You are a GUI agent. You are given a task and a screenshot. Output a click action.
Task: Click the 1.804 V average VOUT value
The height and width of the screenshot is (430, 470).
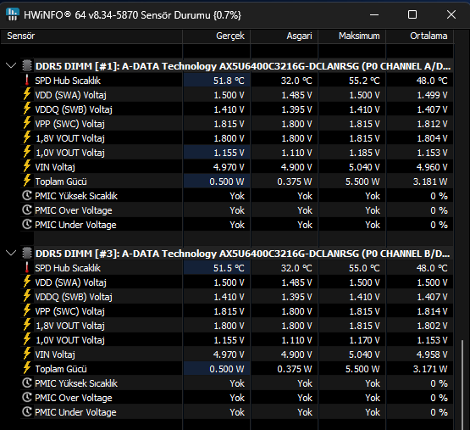coord(432,138)
